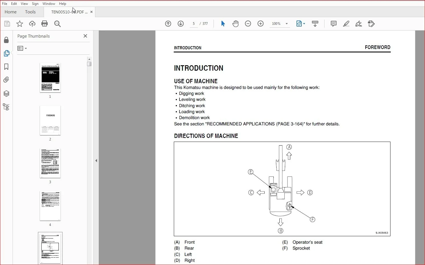
Task: Click the FOREWORD header text
Action: (x=378, y=47)
